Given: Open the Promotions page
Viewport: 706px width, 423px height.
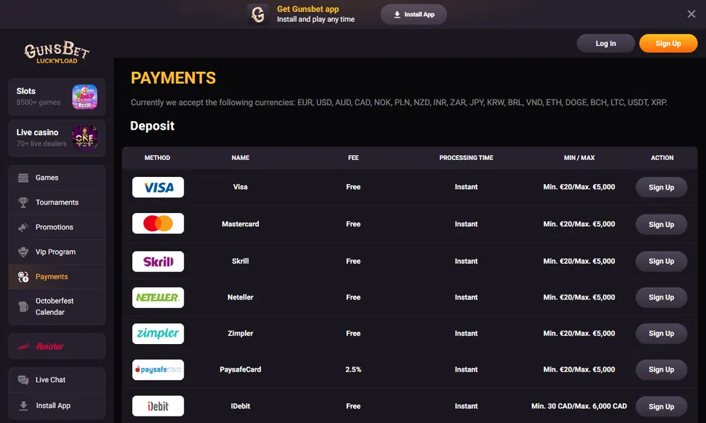Looking at the screenshot, I should [x=56, y=227].
